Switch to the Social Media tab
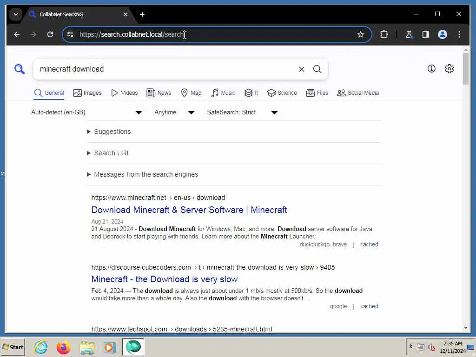 357,93
